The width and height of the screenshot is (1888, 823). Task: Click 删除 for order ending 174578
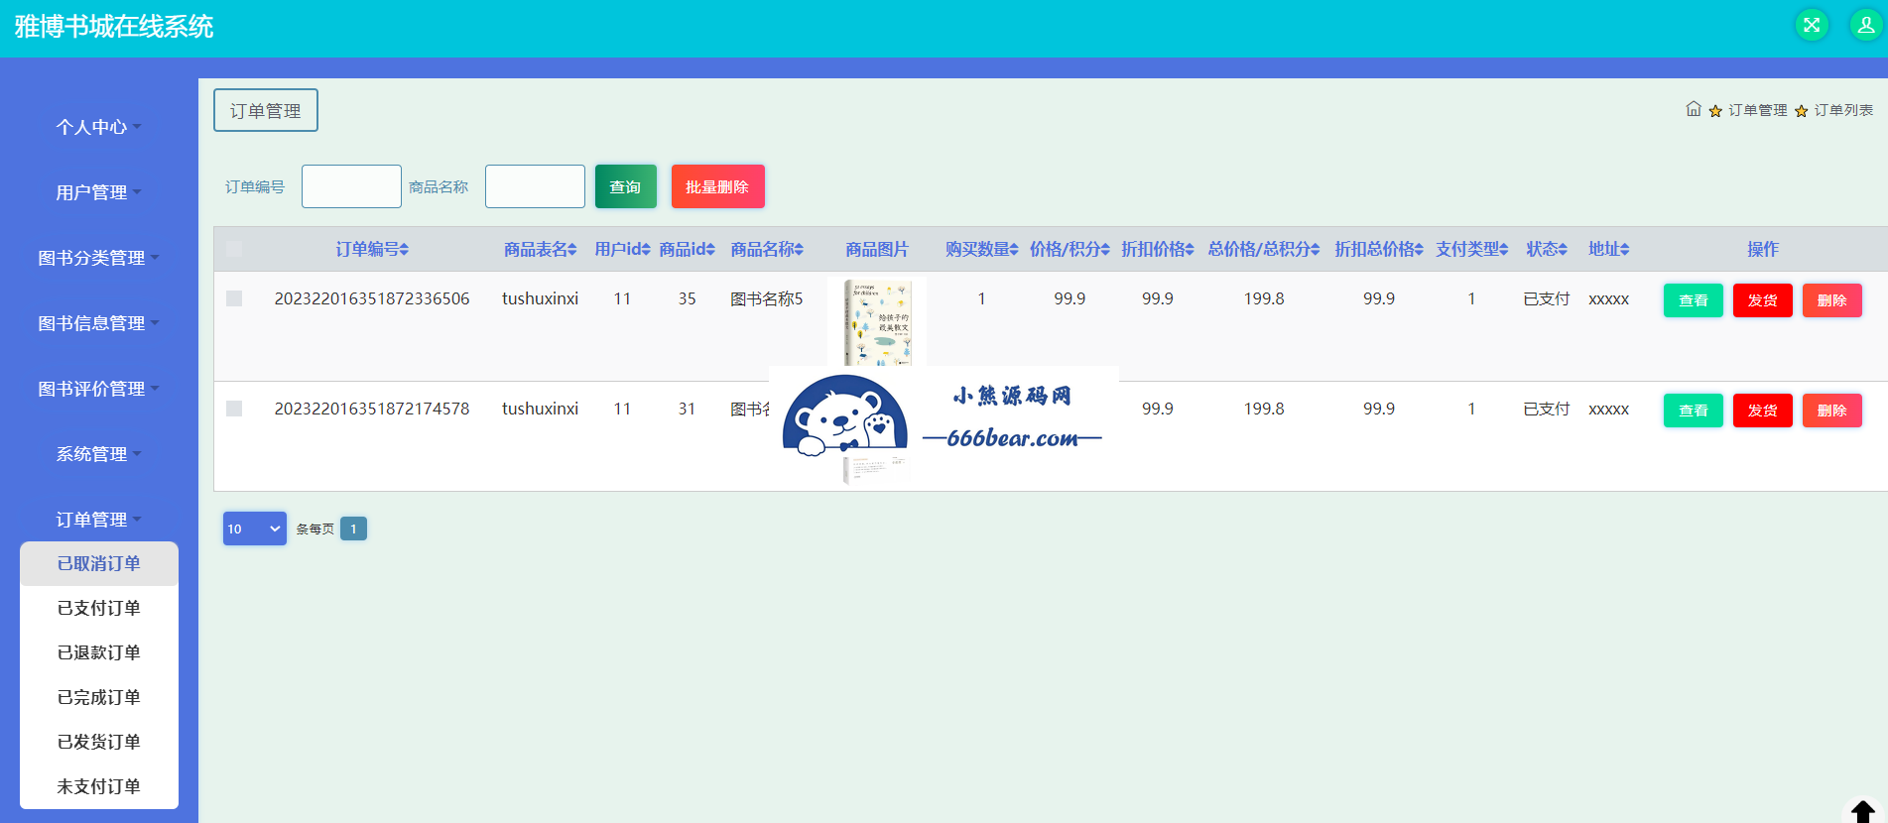coord(1832,411)
